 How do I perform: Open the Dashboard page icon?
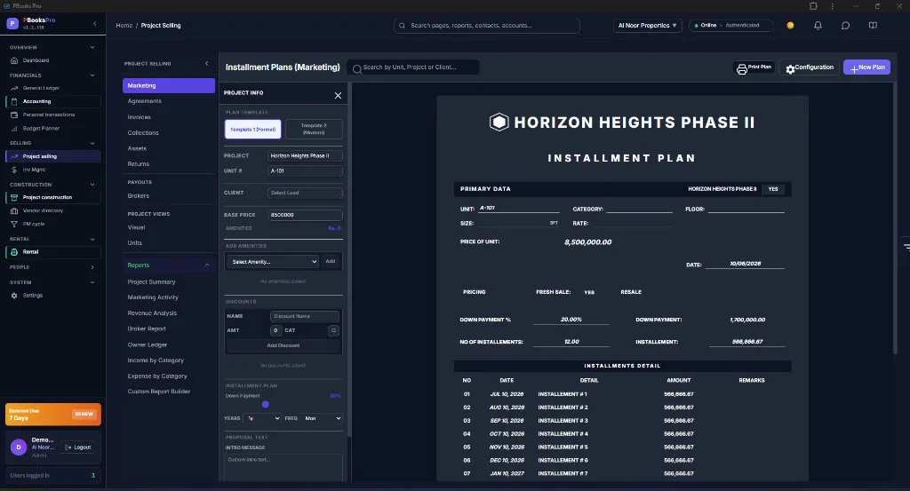point(14,60)
